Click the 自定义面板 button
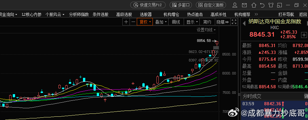 [x=211, y=5]
